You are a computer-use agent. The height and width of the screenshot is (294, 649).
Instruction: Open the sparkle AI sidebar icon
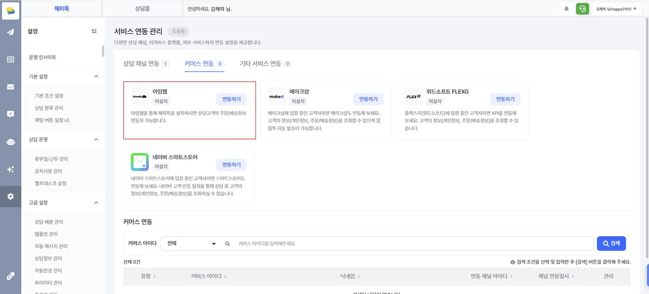tap(10, 169)
